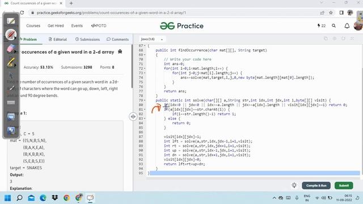Click the bug report icon beside problem title
This screenshot has width=363, height=204.
point(120,52)
